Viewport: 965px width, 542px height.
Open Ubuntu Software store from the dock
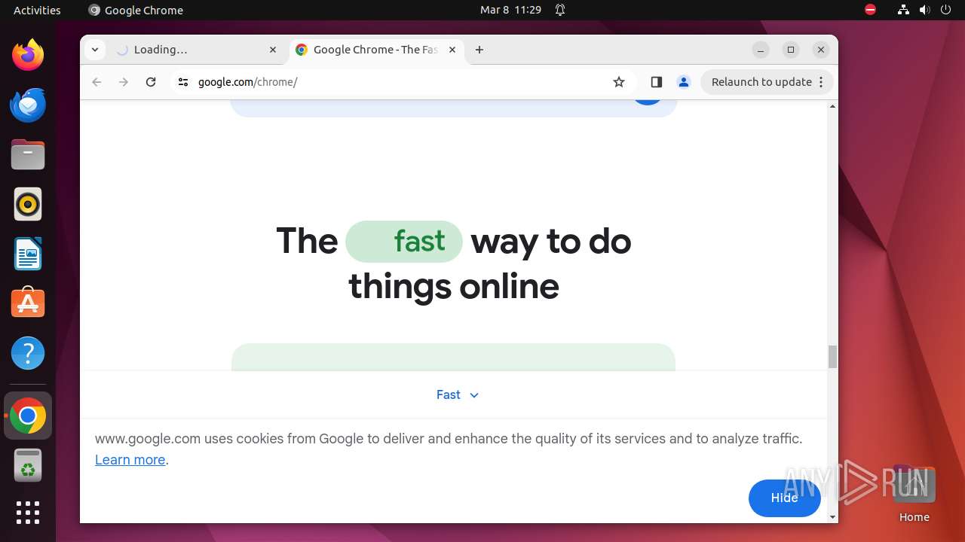[28, 303]
